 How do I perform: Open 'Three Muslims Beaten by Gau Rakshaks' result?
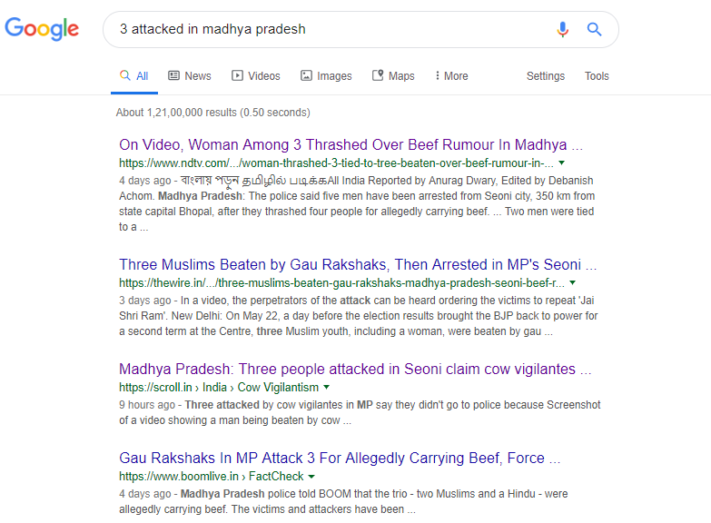pyautogui.click(x=358, y=264)
